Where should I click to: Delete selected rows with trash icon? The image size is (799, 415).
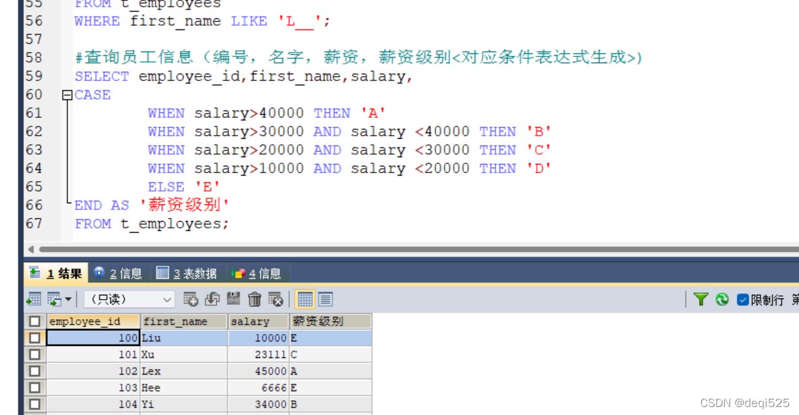(255, 299)
